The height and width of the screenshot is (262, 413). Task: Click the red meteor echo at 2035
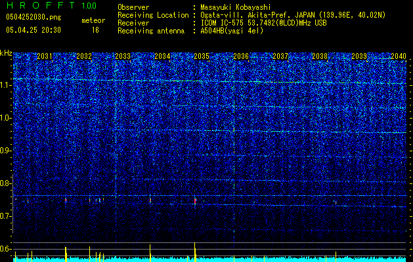[x=195, y=201]
